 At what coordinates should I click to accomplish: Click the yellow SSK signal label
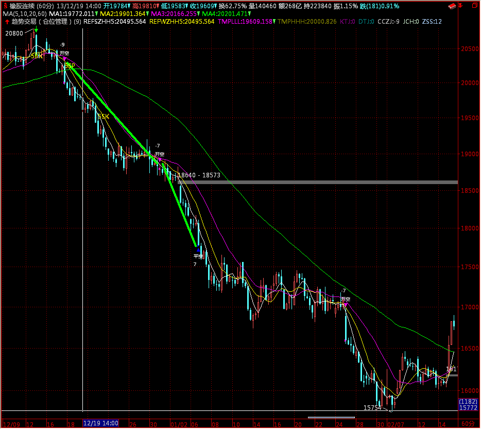click(x=104, y=117)
